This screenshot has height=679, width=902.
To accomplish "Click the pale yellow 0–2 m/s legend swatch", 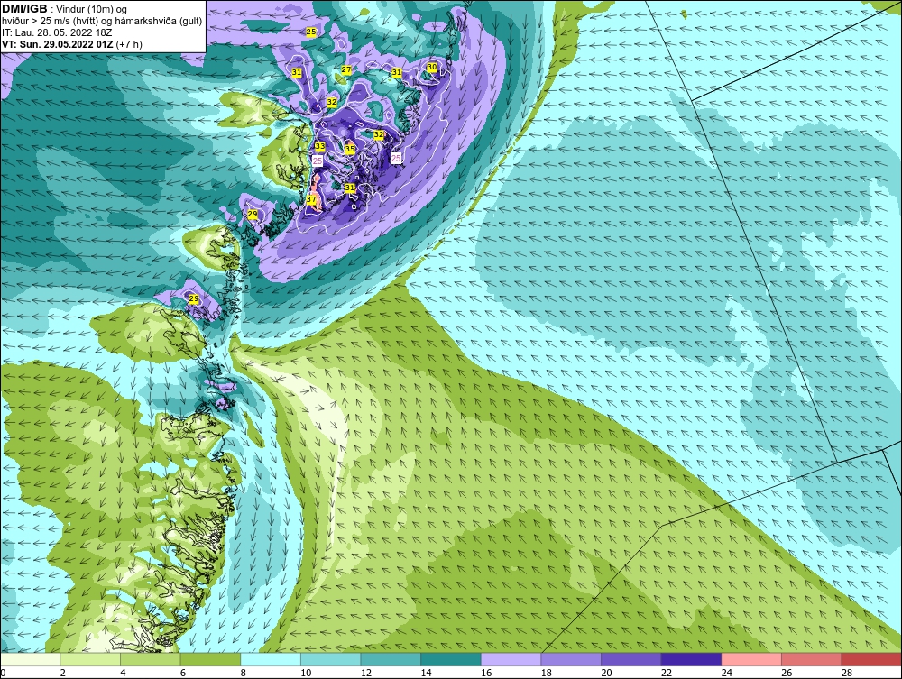I will click(31, 659).
